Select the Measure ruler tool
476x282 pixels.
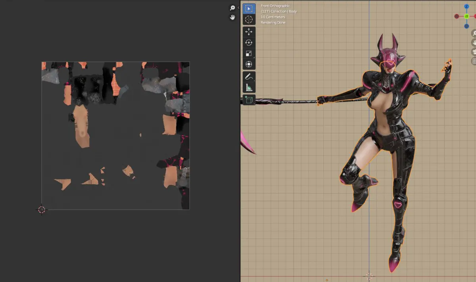pos(249,88)
